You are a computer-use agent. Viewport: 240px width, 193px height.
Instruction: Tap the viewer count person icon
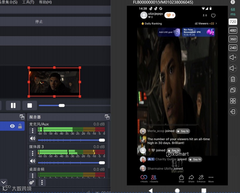205,15
